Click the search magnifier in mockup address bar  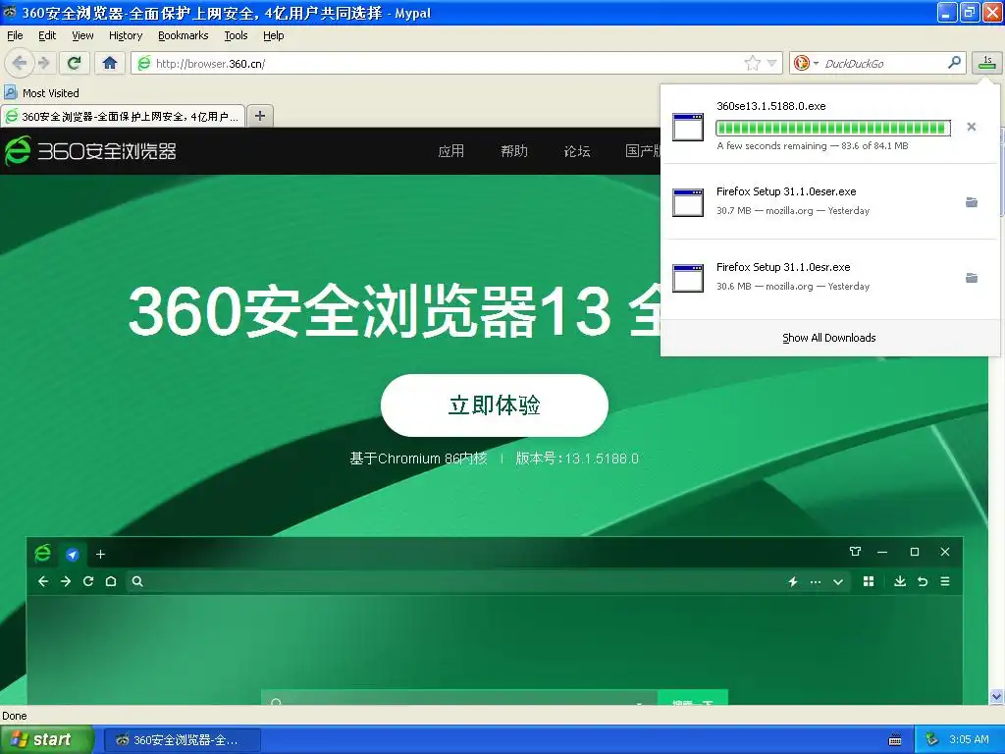(137, 581)
